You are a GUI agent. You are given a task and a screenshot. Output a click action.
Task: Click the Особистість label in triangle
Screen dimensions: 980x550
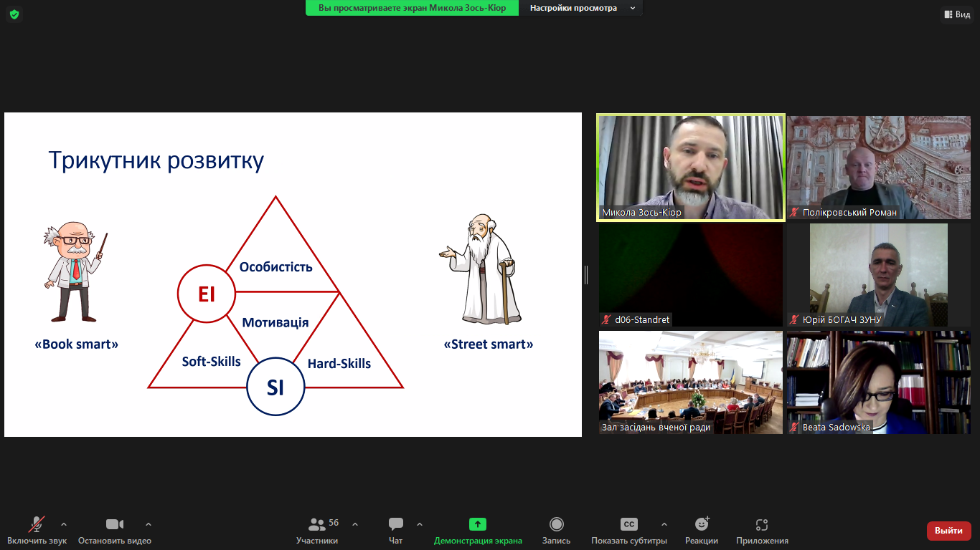[x=276, y=267]
